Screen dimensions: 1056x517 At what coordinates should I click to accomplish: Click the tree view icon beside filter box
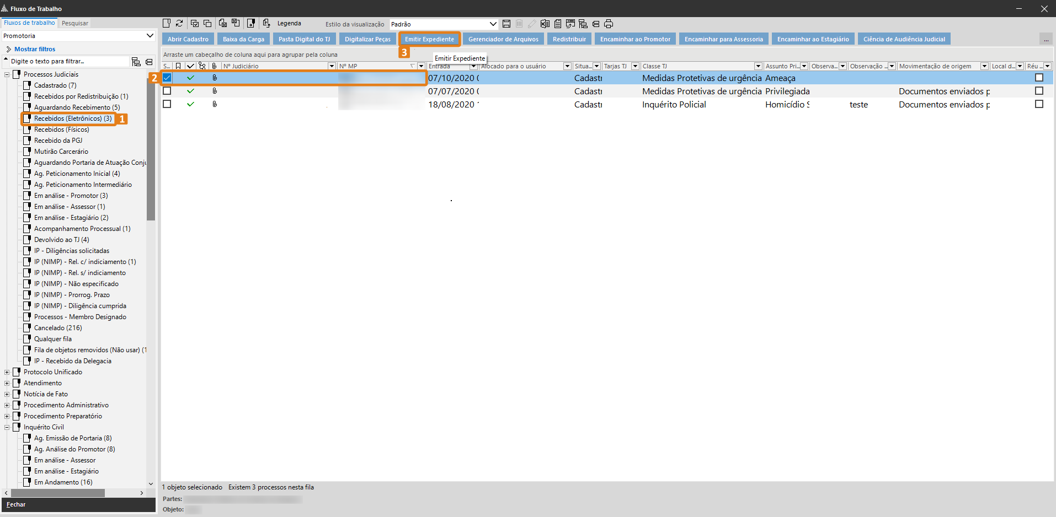136,62
